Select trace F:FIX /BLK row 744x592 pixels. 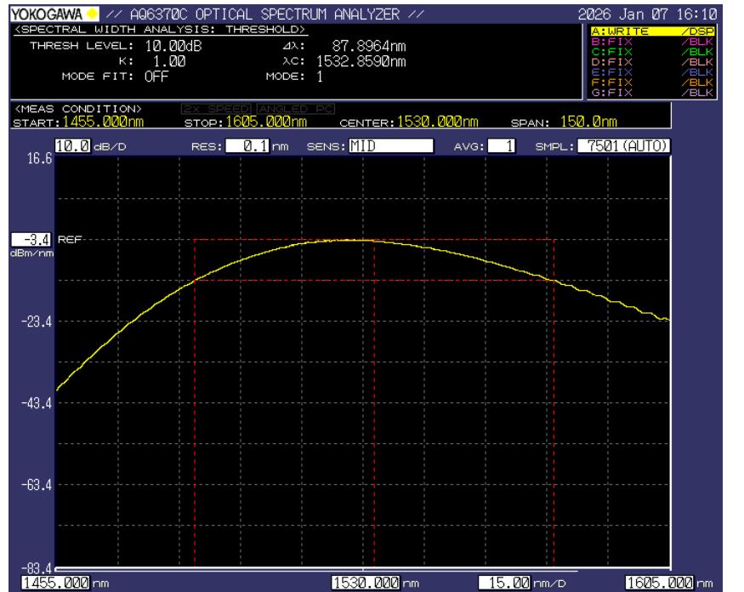(x=652, y=83)
